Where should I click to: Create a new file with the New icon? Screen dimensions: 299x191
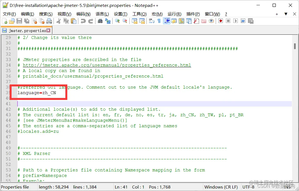[x=4, y=21]
